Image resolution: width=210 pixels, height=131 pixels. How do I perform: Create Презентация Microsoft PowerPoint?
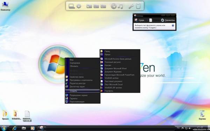pyautogui.click(x=120, y=75)
